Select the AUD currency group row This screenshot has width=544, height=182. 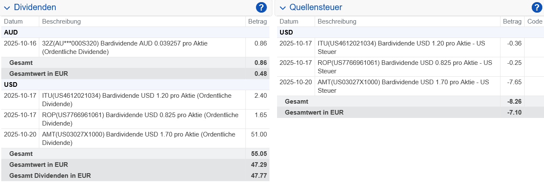(135, 32)
